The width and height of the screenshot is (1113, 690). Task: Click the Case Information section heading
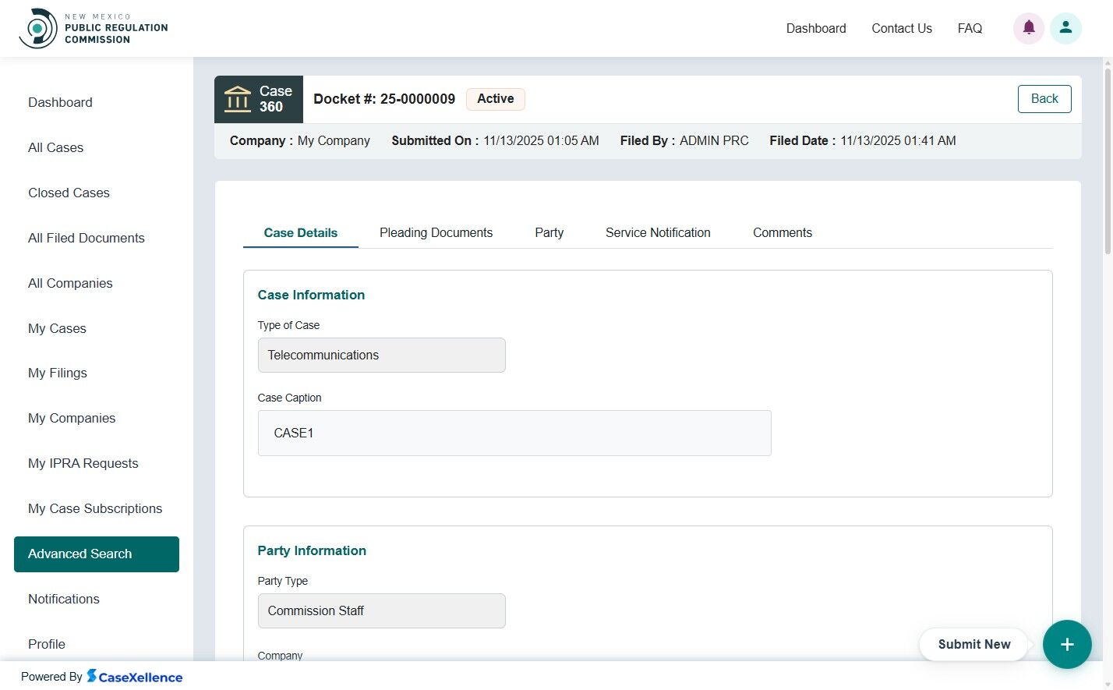tap(311, 295)
